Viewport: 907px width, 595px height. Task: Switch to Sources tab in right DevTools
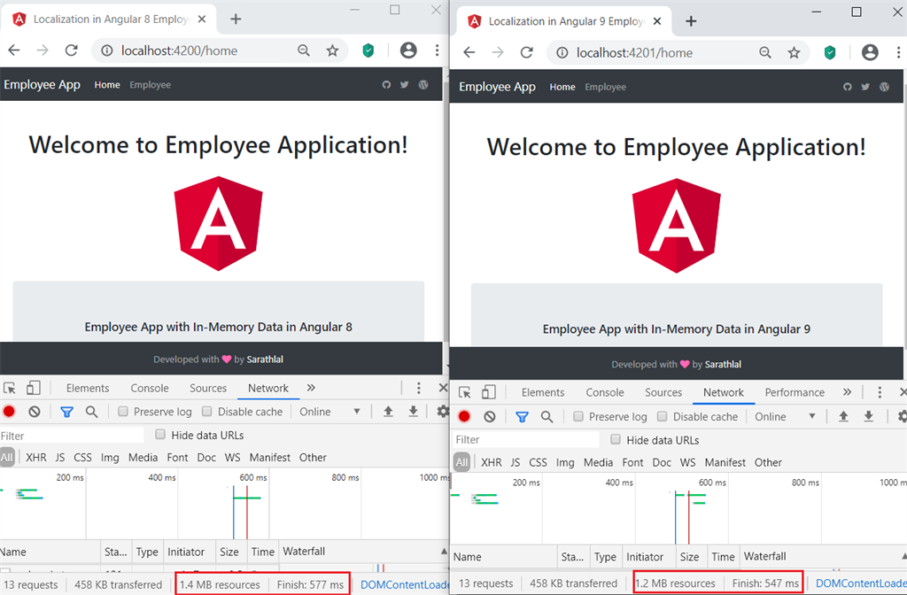click(x=663, y=392)
